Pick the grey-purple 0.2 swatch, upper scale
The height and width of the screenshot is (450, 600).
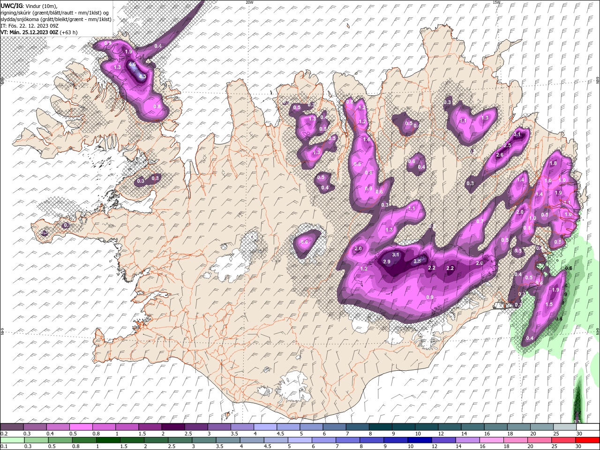pyautogui.click(x=12, y=427)
